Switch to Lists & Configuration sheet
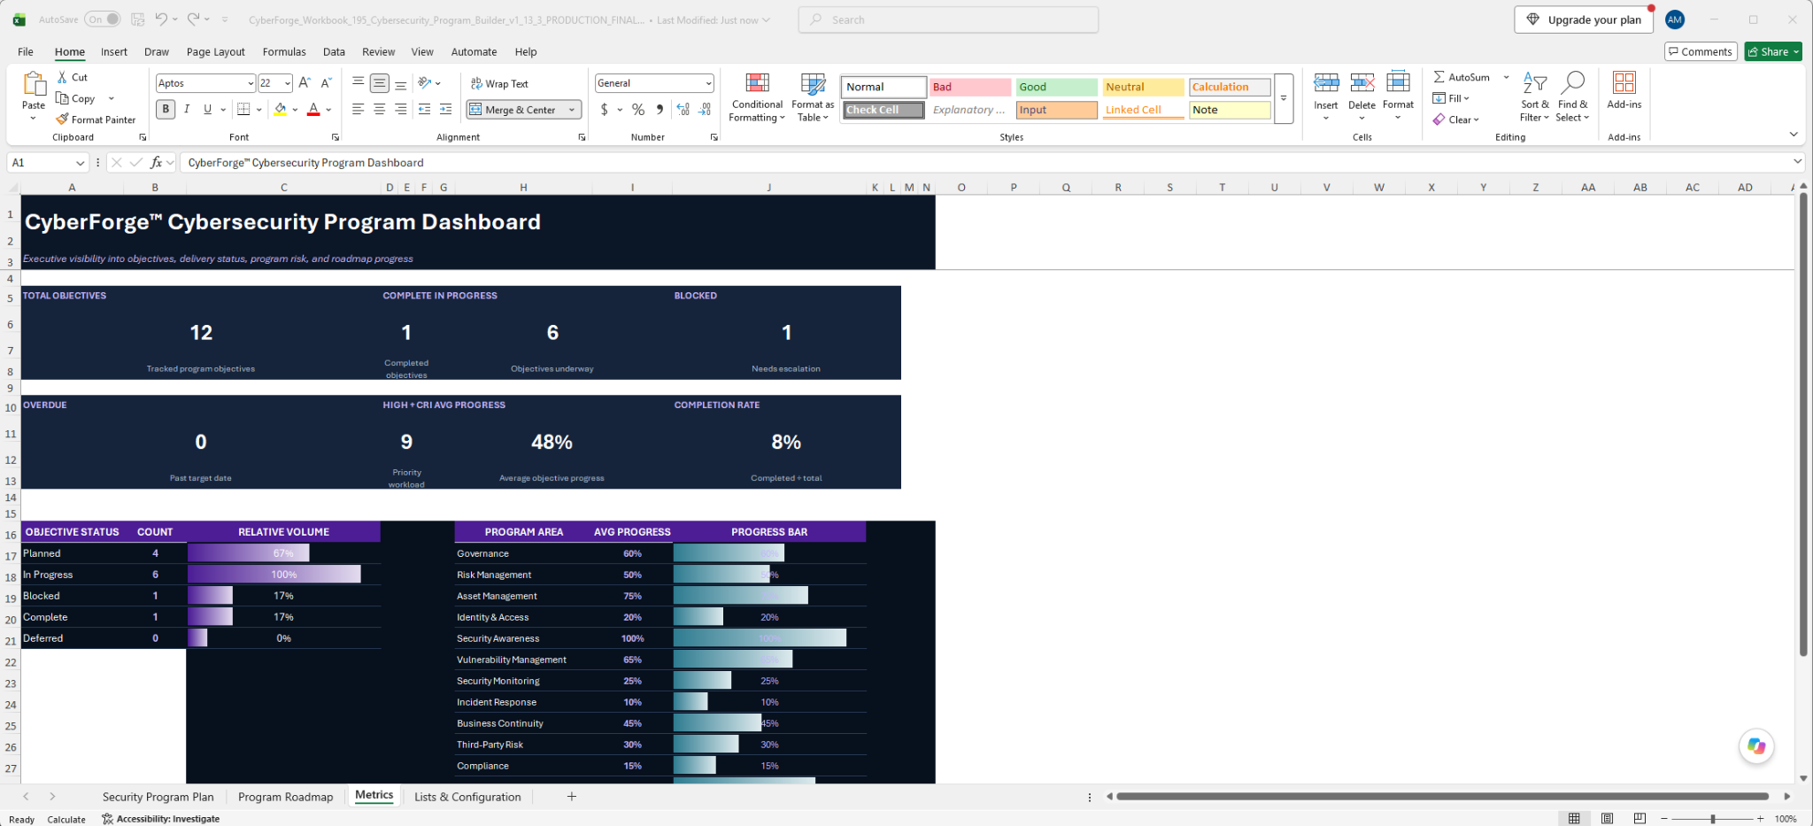 (467, 797)
